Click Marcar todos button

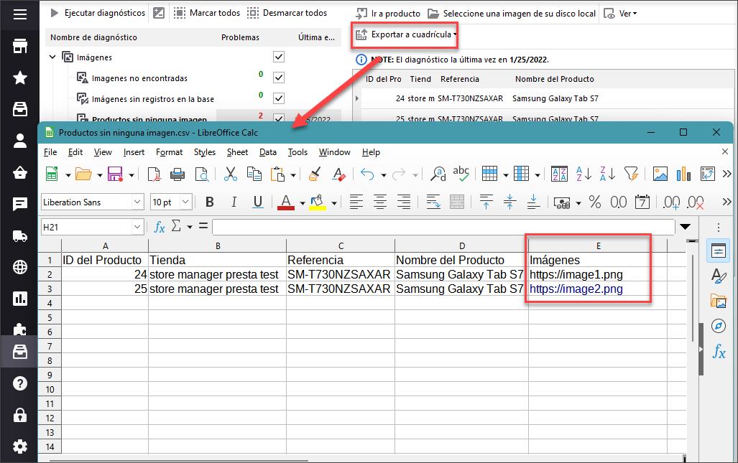pos(207,13)
